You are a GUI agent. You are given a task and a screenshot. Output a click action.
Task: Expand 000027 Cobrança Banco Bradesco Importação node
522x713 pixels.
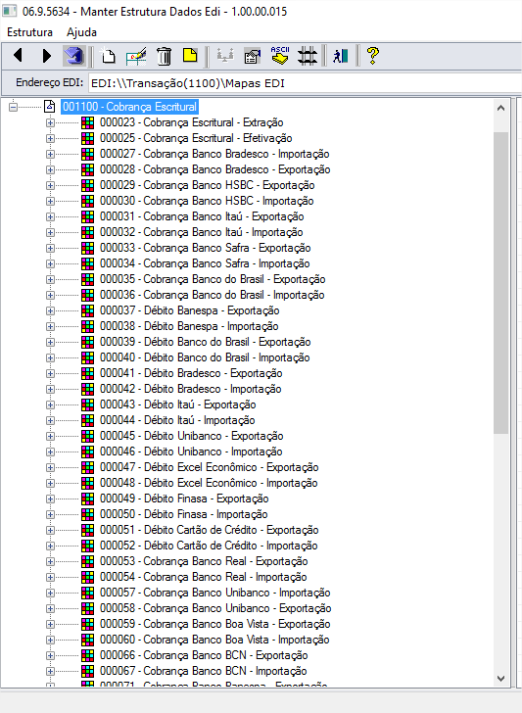click(50, 155)
